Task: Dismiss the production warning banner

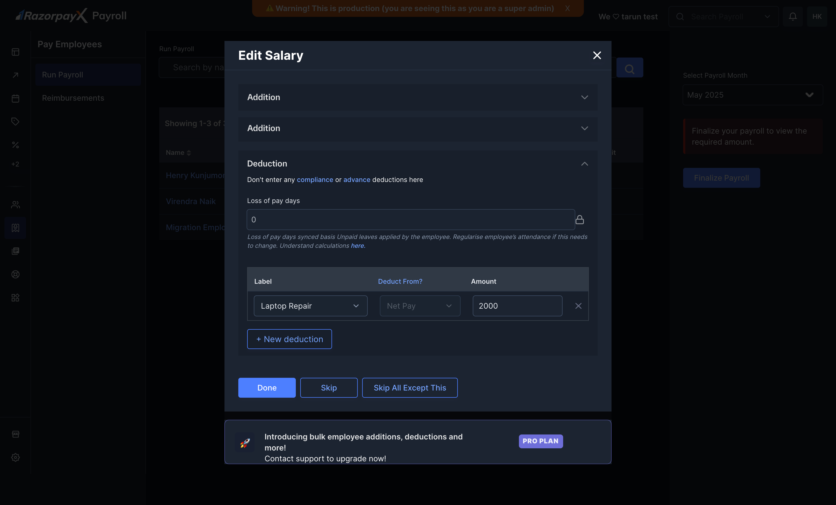Action: [567, 8]
